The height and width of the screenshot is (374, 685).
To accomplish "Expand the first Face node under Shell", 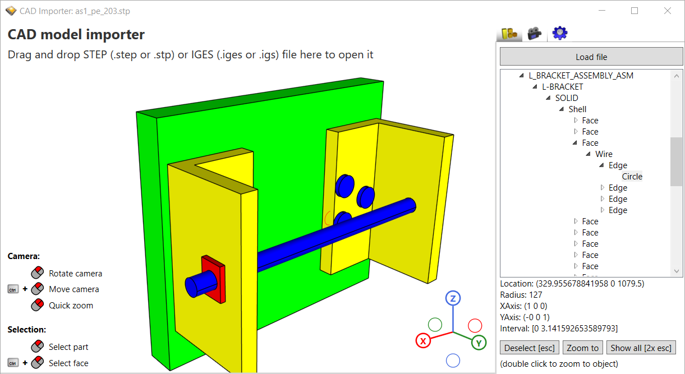I will point(577,120).
